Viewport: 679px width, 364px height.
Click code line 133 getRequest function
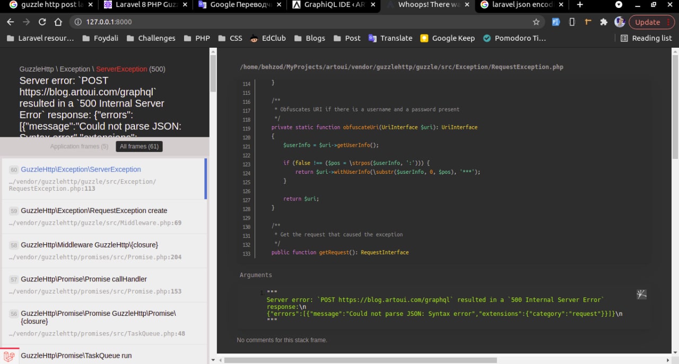340,253
